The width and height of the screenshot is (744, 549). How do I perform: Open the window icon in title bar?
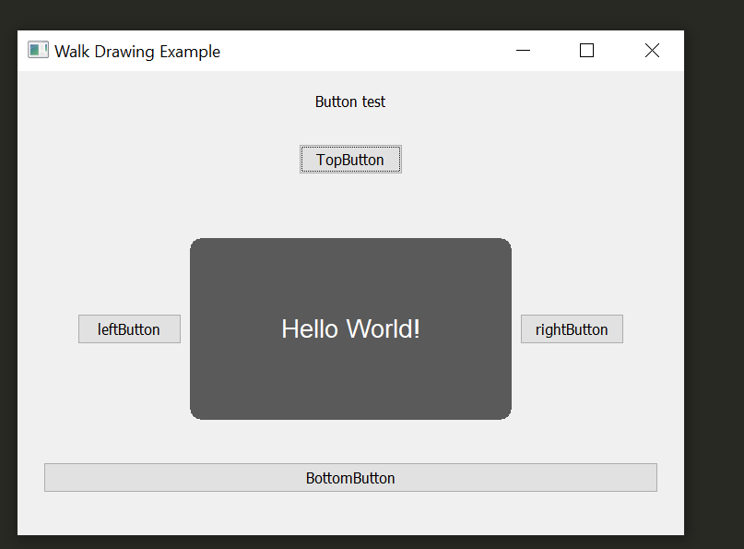pyautogui.click(x=38, y=51)
